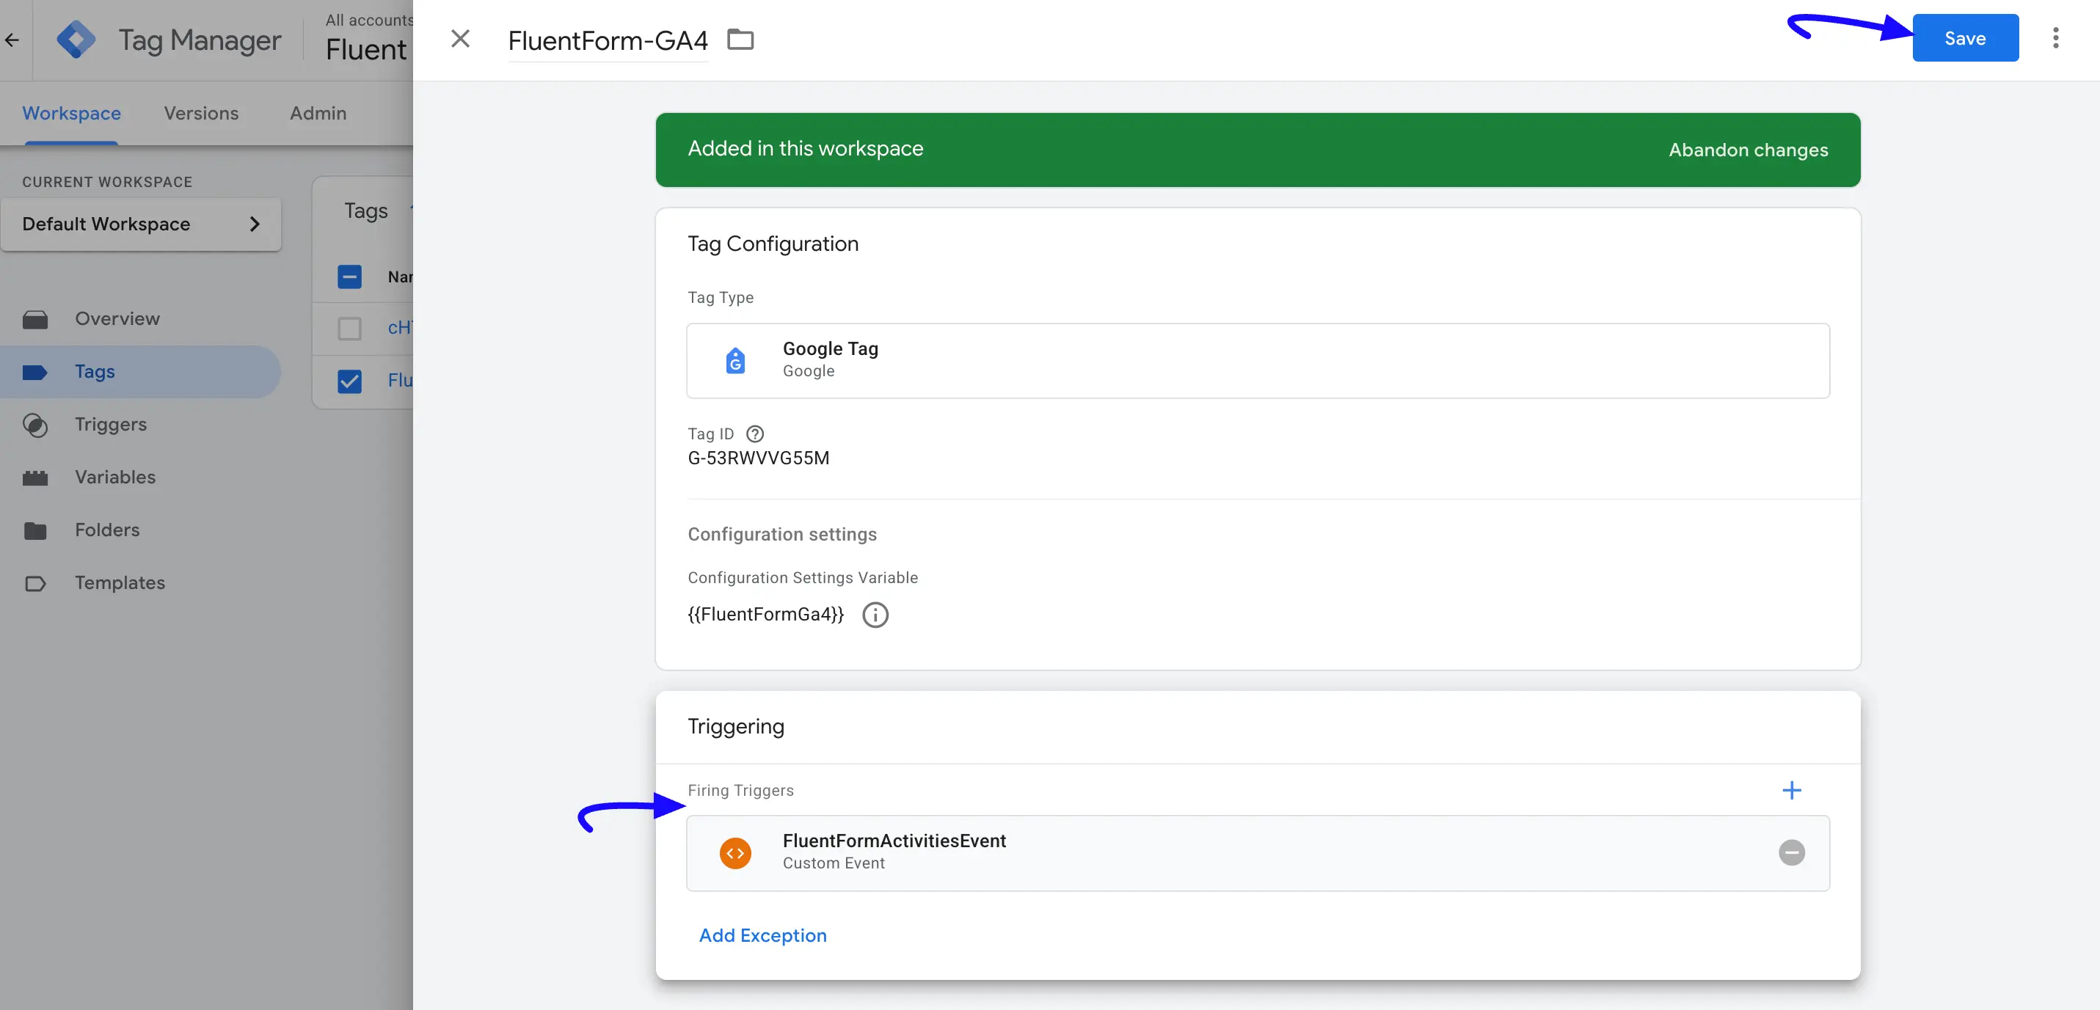
Task: Toggle the select-all tags header checkbox
Action: 350,277
